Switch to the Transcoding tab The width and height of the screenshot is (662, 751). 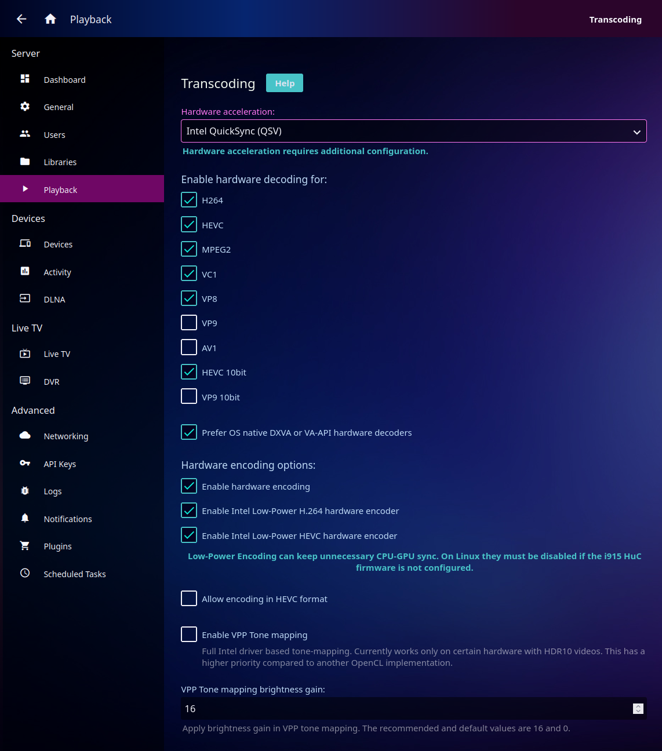click(615, 20)
